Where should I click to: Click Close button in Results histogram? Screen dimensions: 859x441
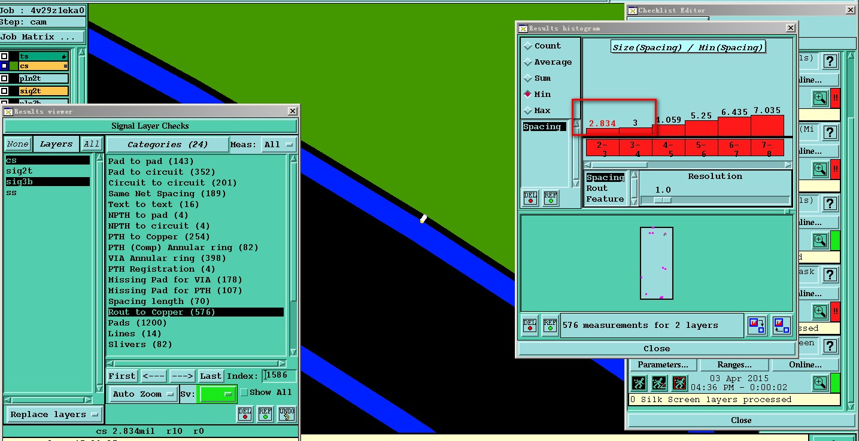[657, 348]
